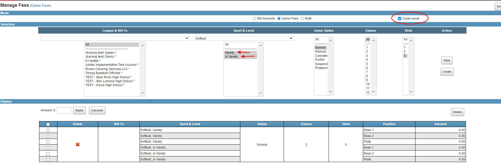Tick the select-all checkbox in table header
This screenshot has height=168, width=501.
pos(48,125)
